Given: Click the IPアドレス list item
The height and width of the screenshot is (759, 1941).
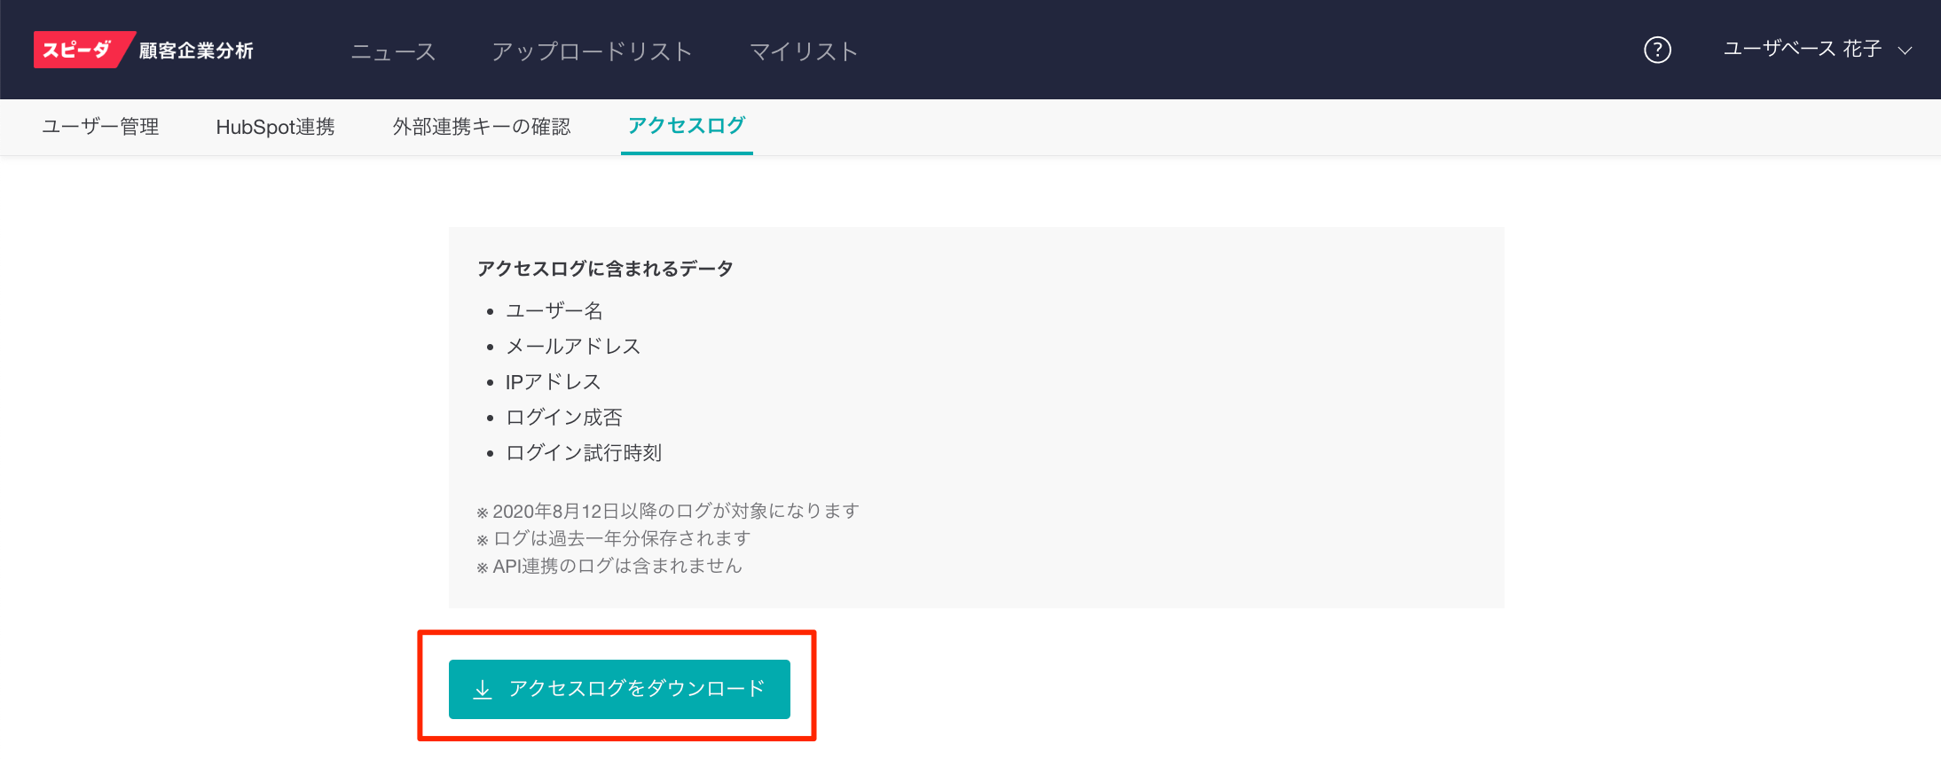Looking at the screenshot, I should click(553, 381).
